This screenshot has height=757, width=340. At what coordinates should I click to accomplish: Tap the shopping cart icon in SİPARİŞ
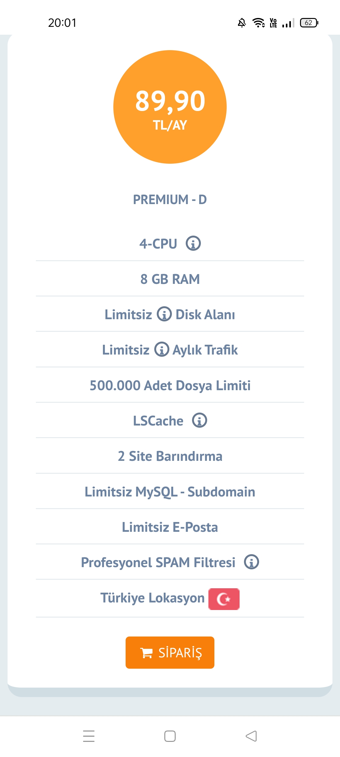click(x=146, y=653)
